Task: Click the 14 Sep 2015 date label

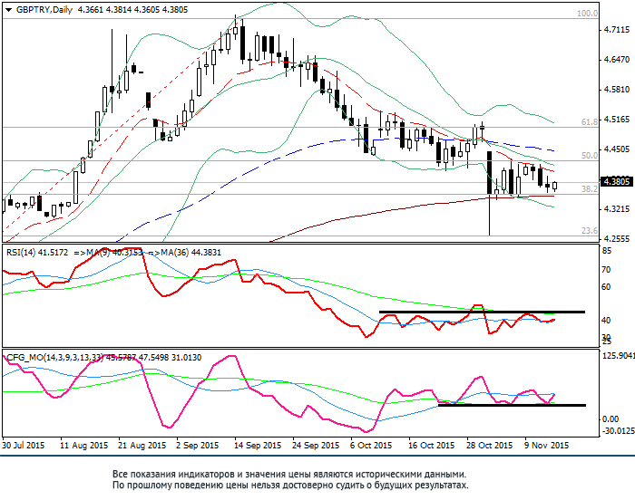Action: pos(258,446)
